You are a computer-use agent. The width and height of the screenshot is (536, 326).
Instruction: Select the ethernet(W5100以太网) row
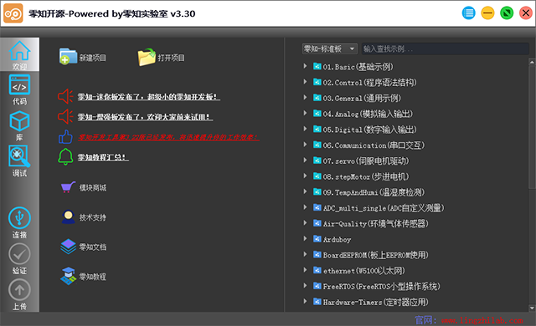[x=363, y=271]
